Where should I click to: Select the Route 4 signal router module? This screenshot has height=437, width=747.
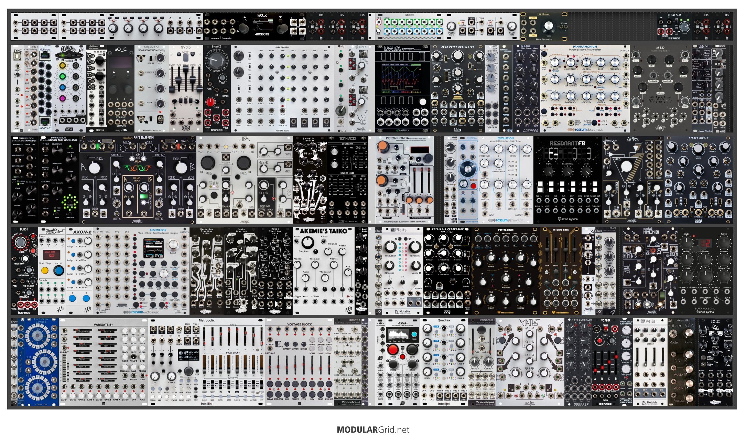[x=348, y=362]
